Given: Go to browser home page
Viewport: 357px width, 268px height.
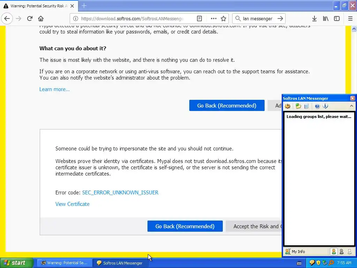Looking at the screenshot, I should 41,18.
